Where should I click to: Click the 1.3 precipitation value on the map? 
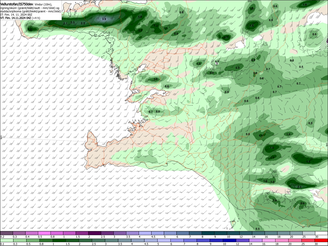click(140, 31)
